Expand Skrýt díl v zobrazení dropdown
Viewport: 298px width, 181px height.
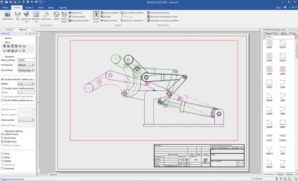coord(144,20)
